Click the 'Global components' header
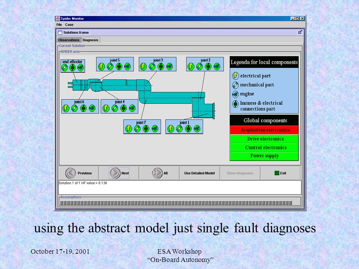359x269 pixels. (264, 120)
